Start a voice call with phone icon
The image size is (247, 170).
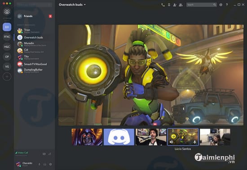pos(163,5)
